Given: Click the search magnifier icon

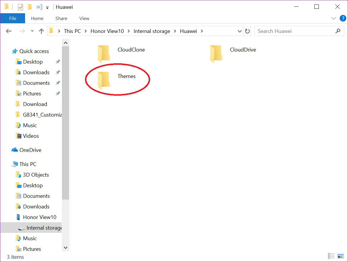Looking at the screenshot, I should point(338,31).
